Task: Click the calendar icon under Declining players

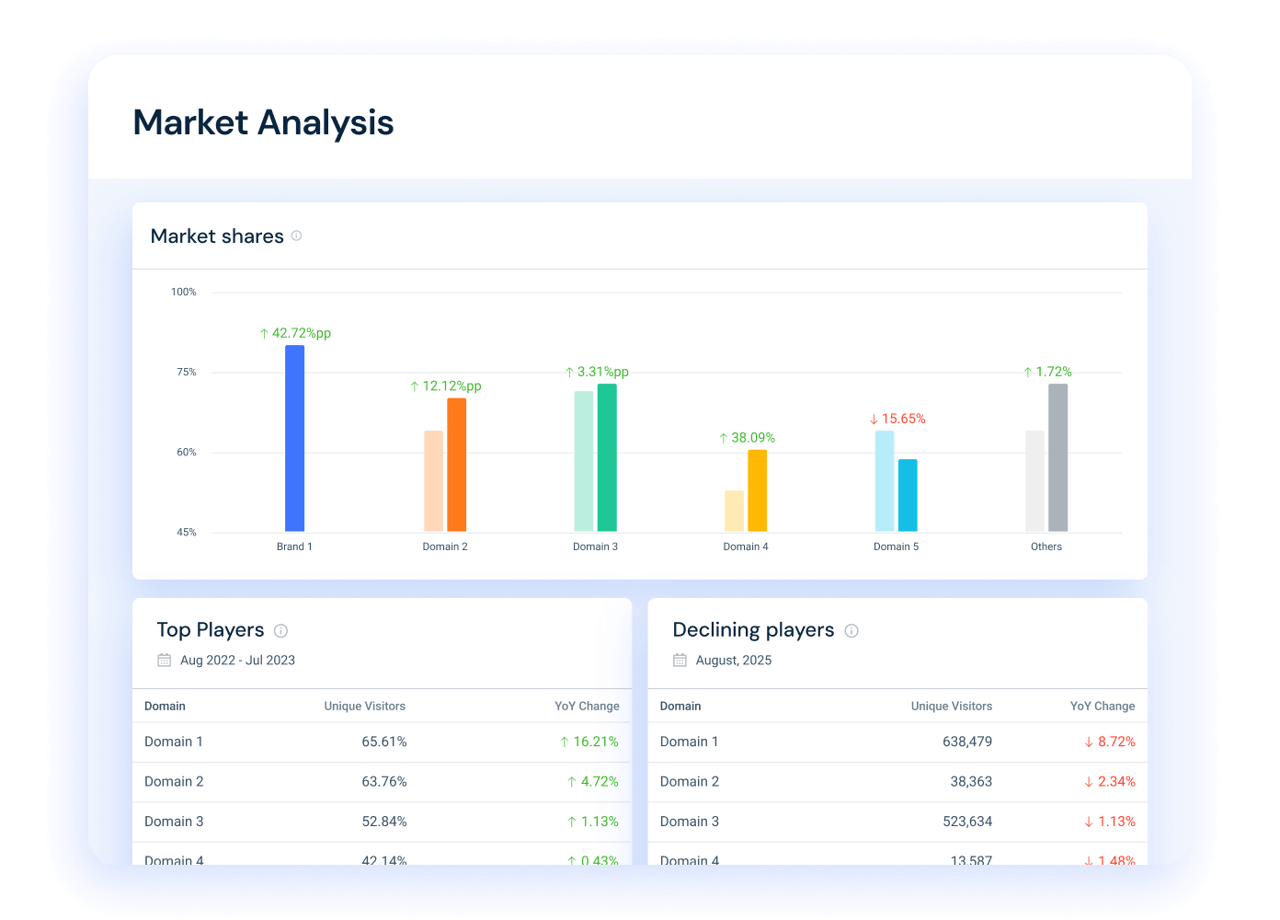Action: [680, 660]
